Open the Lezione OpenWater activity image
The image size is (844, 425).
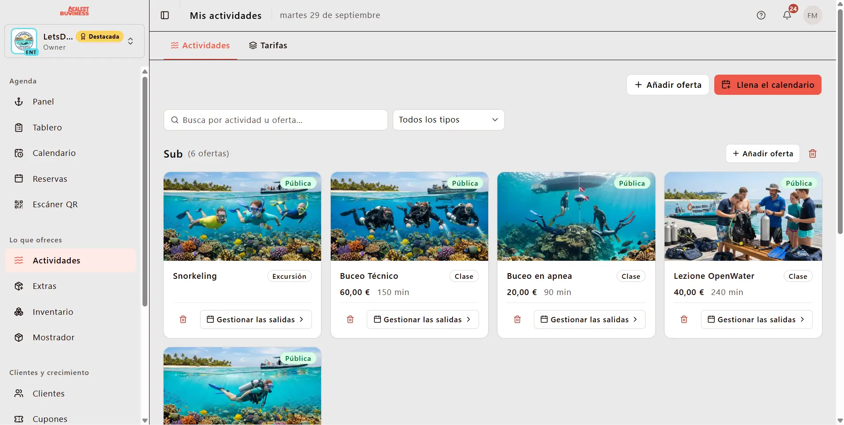click(743, 216)
